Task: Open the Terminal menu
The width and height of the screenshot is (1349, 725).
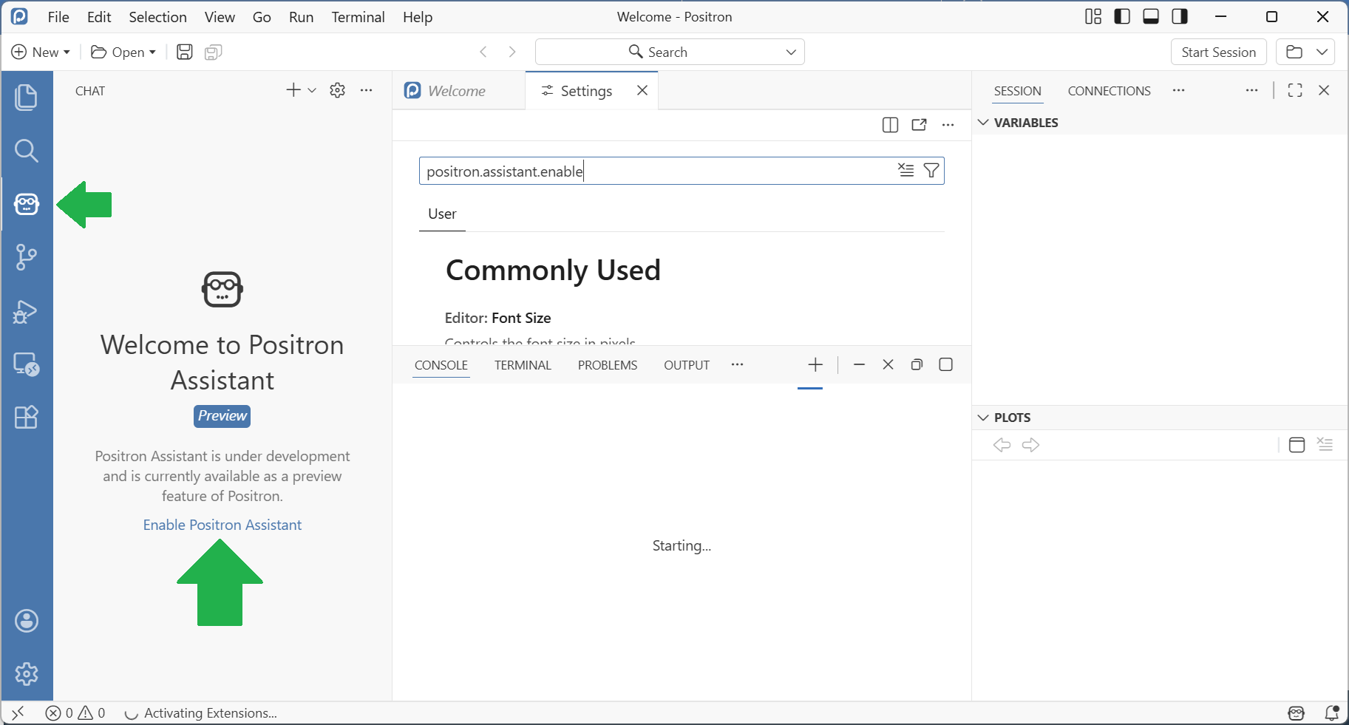Action: (x=358, y=17)
